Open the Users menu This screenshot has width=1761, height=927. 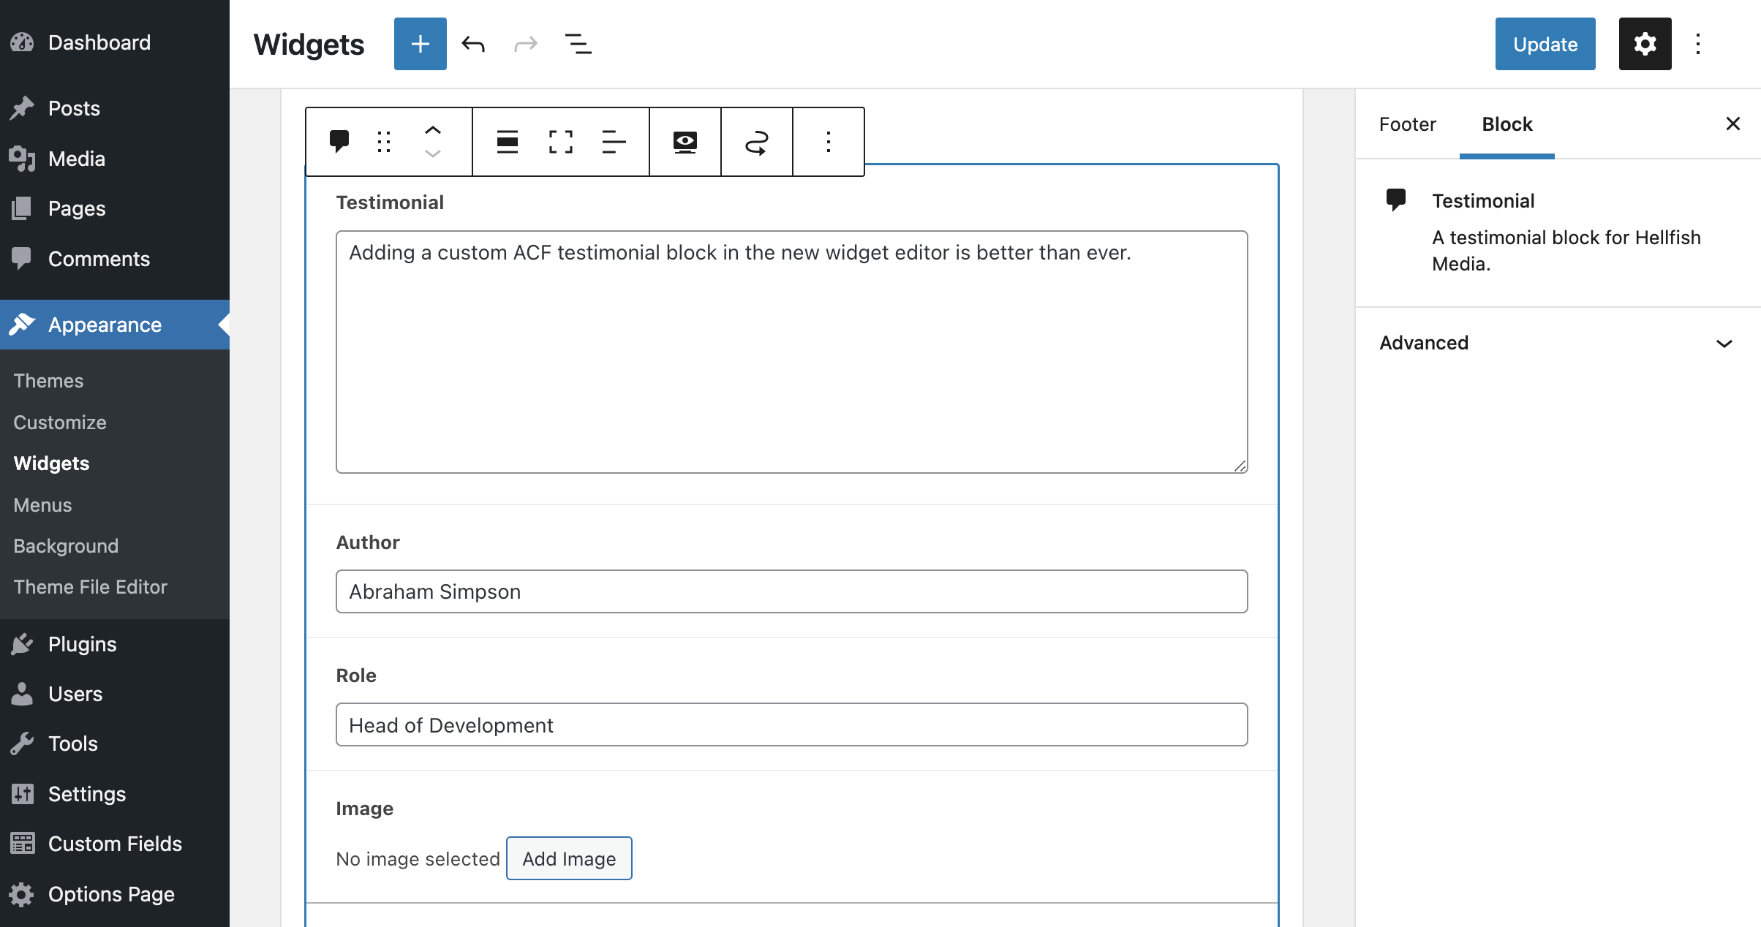(x=115, y=694)
